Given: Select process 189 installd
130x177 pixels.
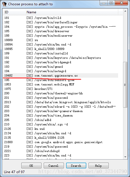Looking at the screenshot, I should point(61,53).
